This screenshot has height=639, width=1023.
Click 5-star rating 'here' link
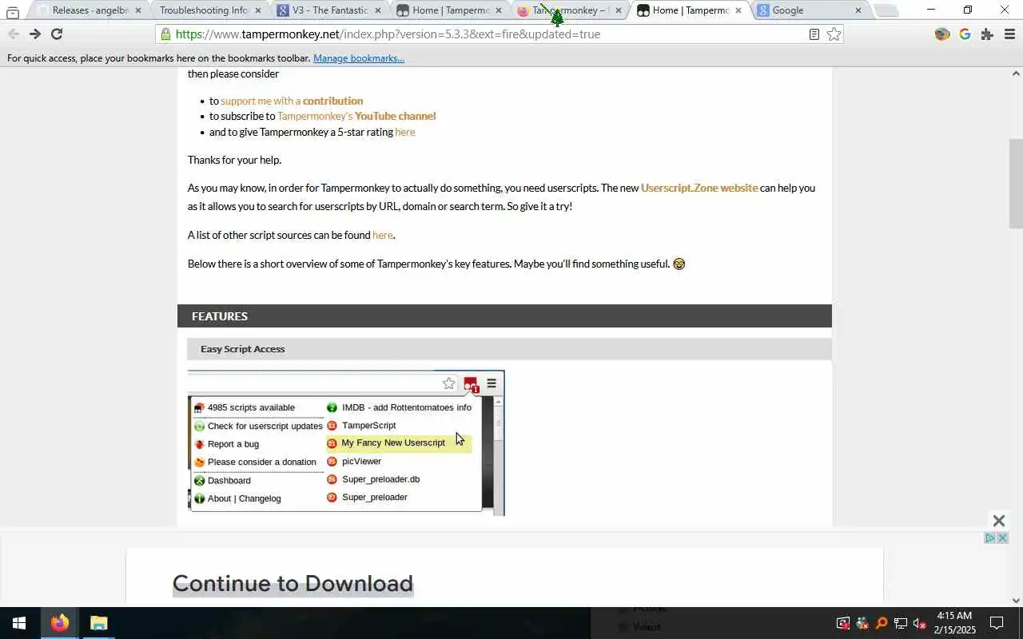pyautogui.click(x=405, y=132)
